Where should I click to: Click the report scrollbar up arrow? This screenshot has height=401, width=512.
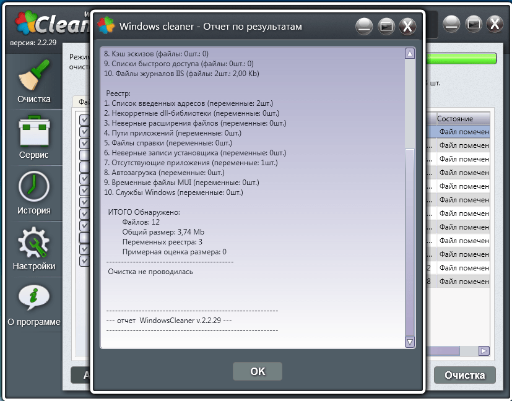[410, 53]
